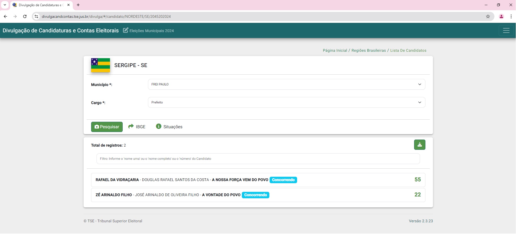Open the Chrome three-dot menu
Image resolution: width=516 pixels, height=236 pixels.
[x=511, y=16]
